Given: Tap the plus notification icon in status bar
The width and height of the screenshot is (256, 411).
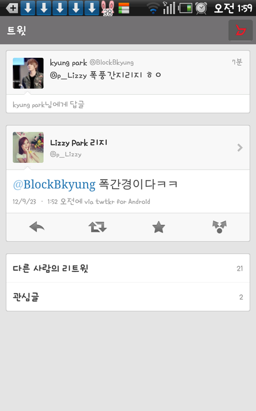Looking at the screenshot, I should (x=12, y=8).
